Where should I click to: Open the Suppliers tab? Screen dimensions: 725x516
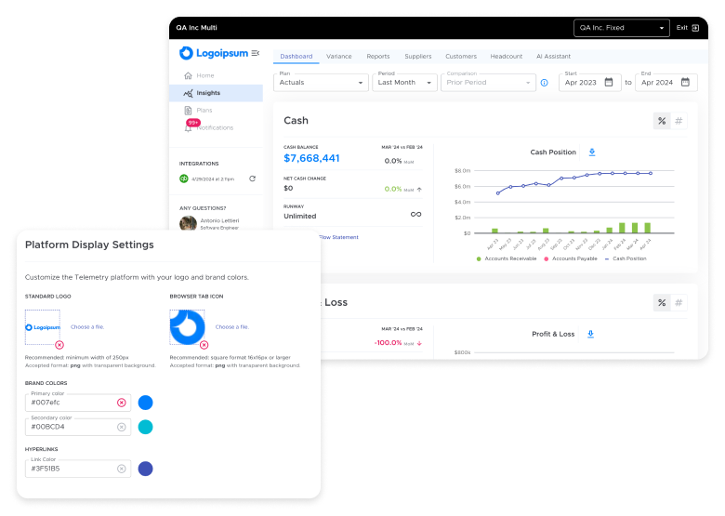coord(418,57)
